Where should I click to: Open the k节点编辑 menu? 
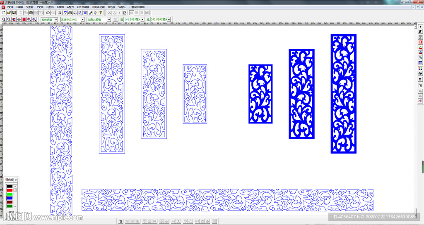(83, 7)
